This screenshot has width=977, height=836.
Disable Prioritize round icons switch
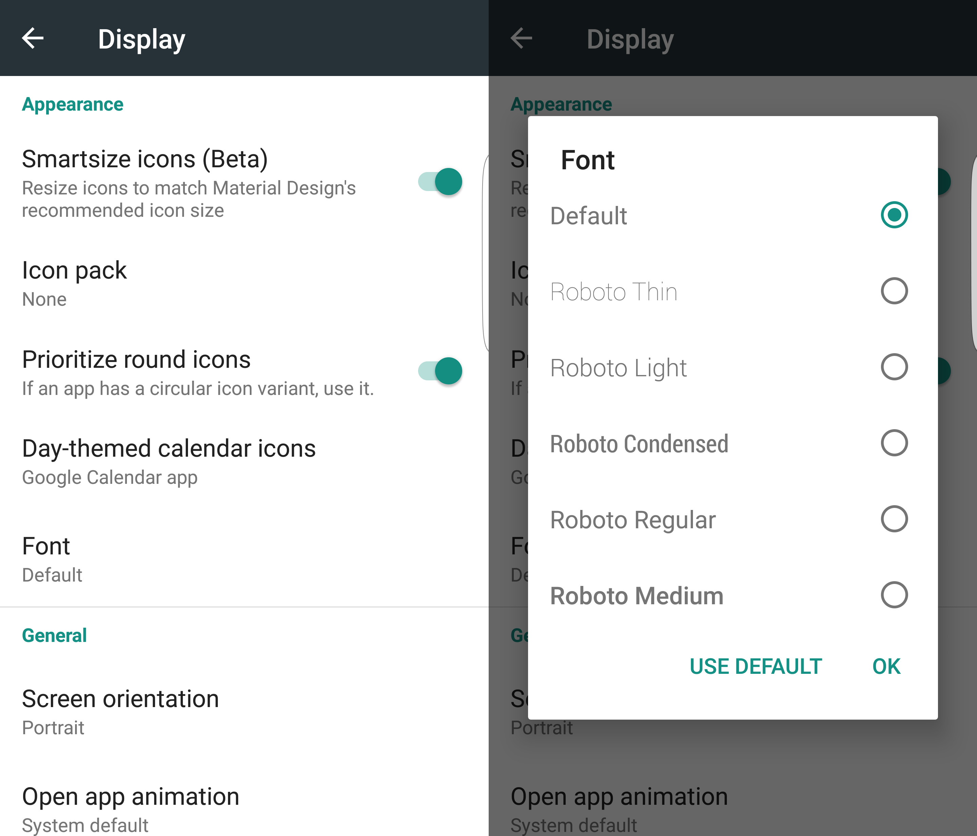click(440, 370)
